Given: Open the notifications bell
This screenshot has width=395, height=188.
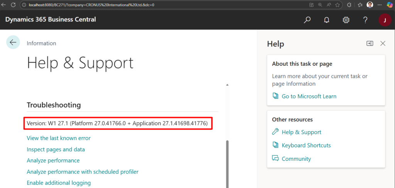Looking at the screenshot, I should tap(326, 20).
